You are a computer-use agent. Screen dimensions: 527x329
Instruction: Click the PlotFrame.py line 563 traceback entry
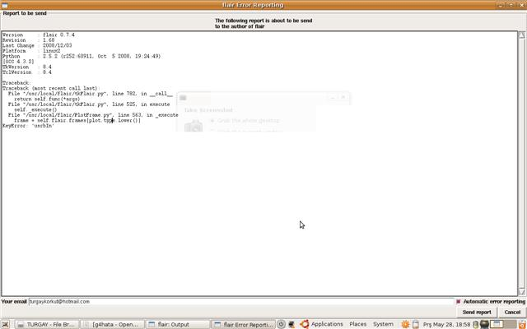coord(93,115)
